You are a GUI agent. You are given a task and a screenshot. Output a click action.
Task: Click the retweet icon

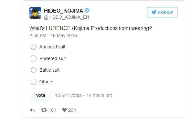tap(44, 110)
